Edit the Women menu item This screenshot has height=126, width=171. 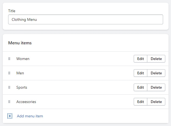[x=141, y=59]
